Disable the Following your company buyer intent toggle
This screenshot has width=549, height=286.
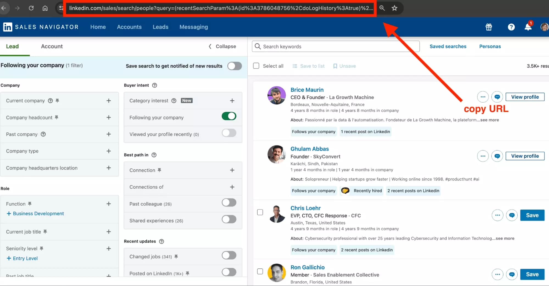pyautogui.click(x=229, y=116)
